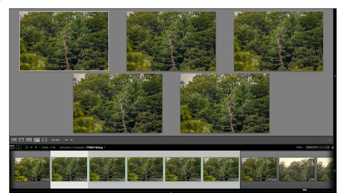Click the filmstrip horizontal scrollbar handle
The height and width of the screenshot is (193, 337).
coord(304,190)
